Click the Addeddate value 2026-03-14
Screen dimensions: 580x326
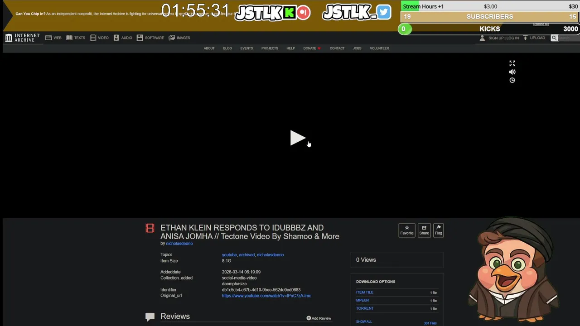click(x=241, y=272)
